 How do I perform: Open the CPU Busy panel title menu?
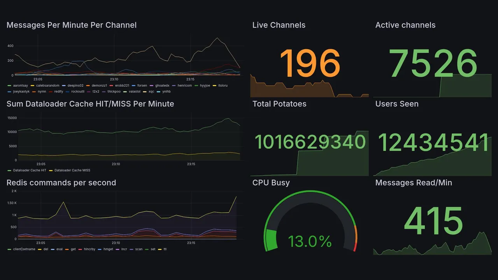pos(271,183)
